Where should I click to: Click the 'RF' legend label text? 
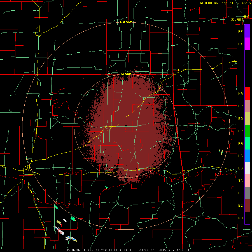[240, 31]
